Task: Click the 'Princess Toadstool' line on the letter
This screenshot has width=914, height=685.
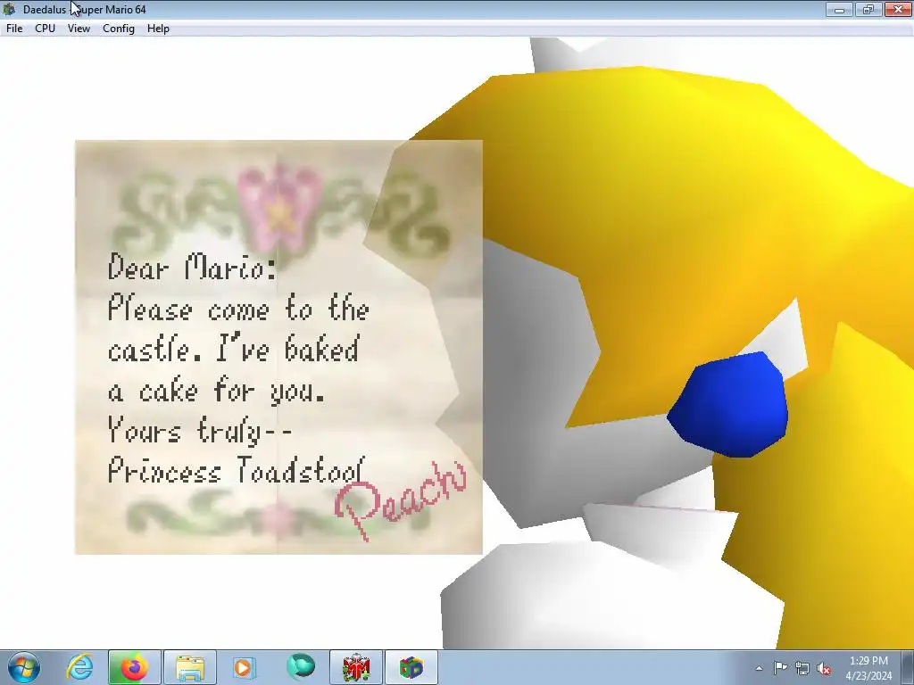Action: coord(237,469)
